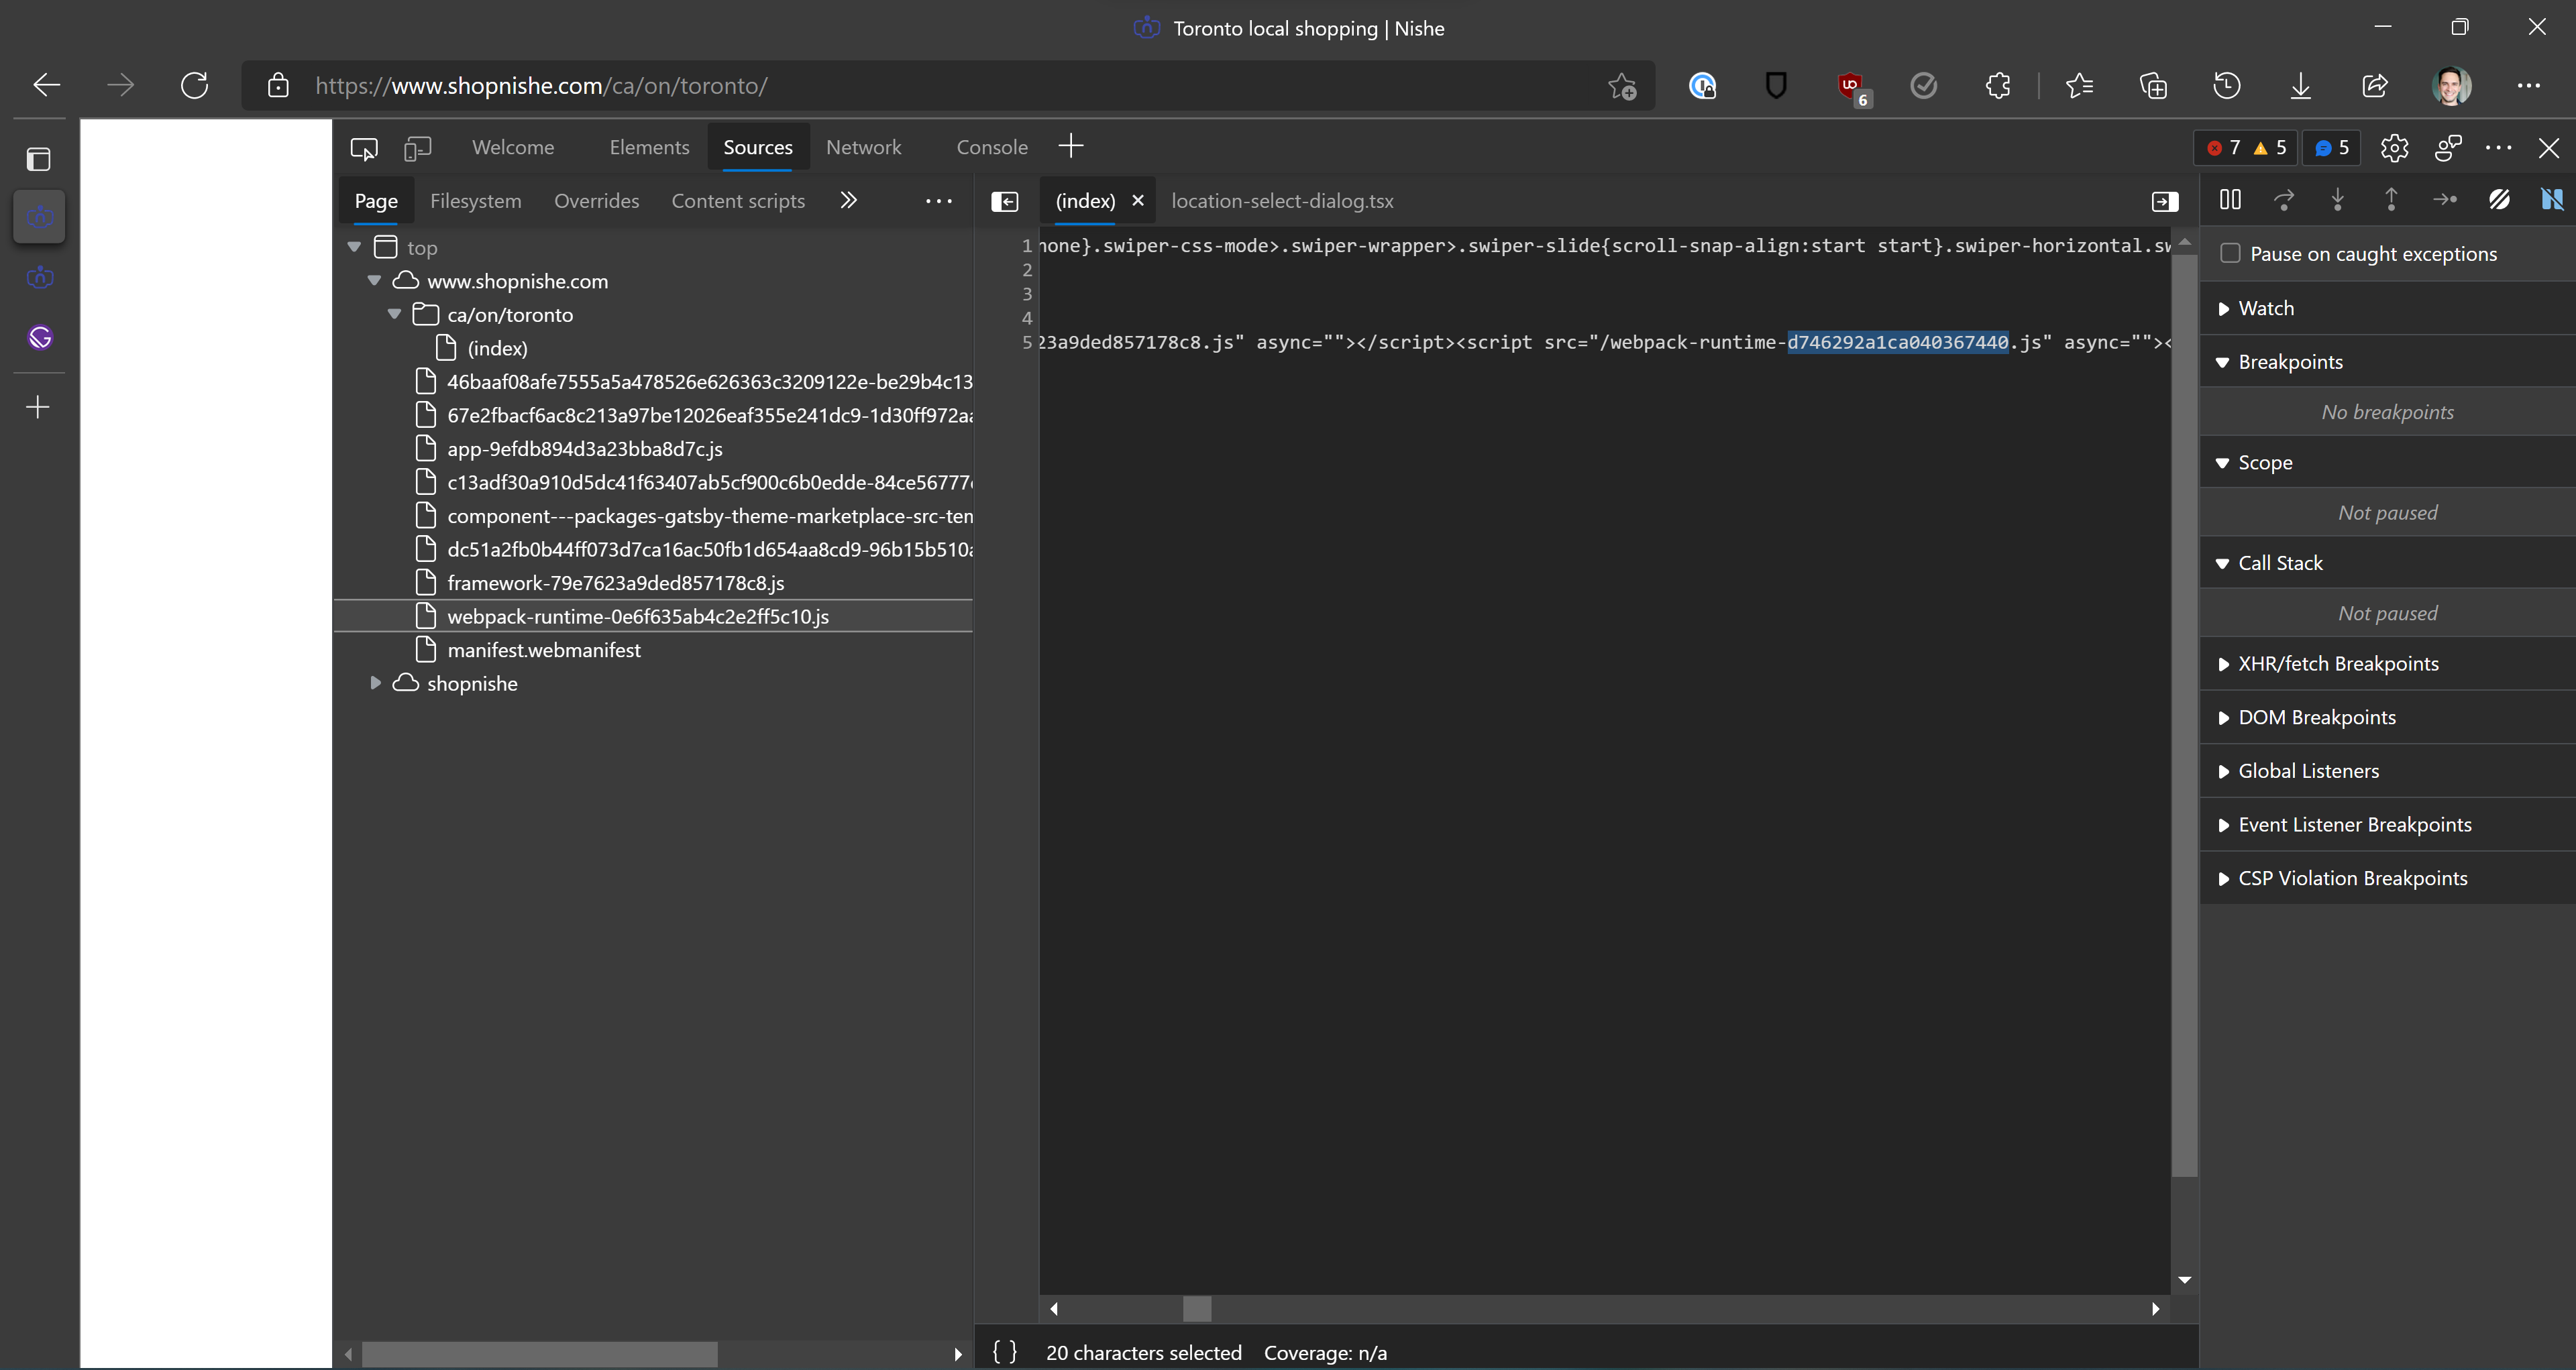
Task: Expand the shopnishe tree node
Action: tap(375, 683)
